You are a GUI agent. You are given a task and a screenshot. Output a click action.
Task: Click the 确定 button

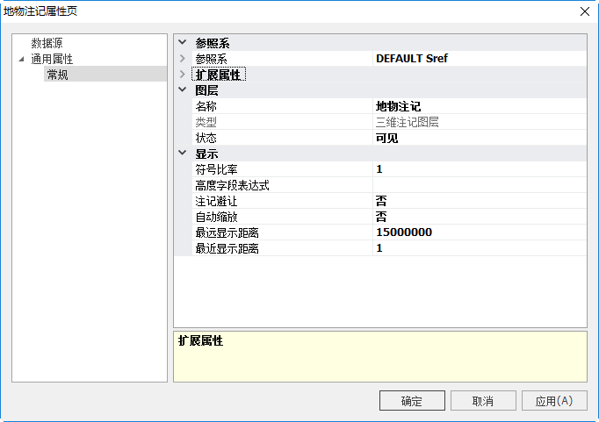[412, 401]
